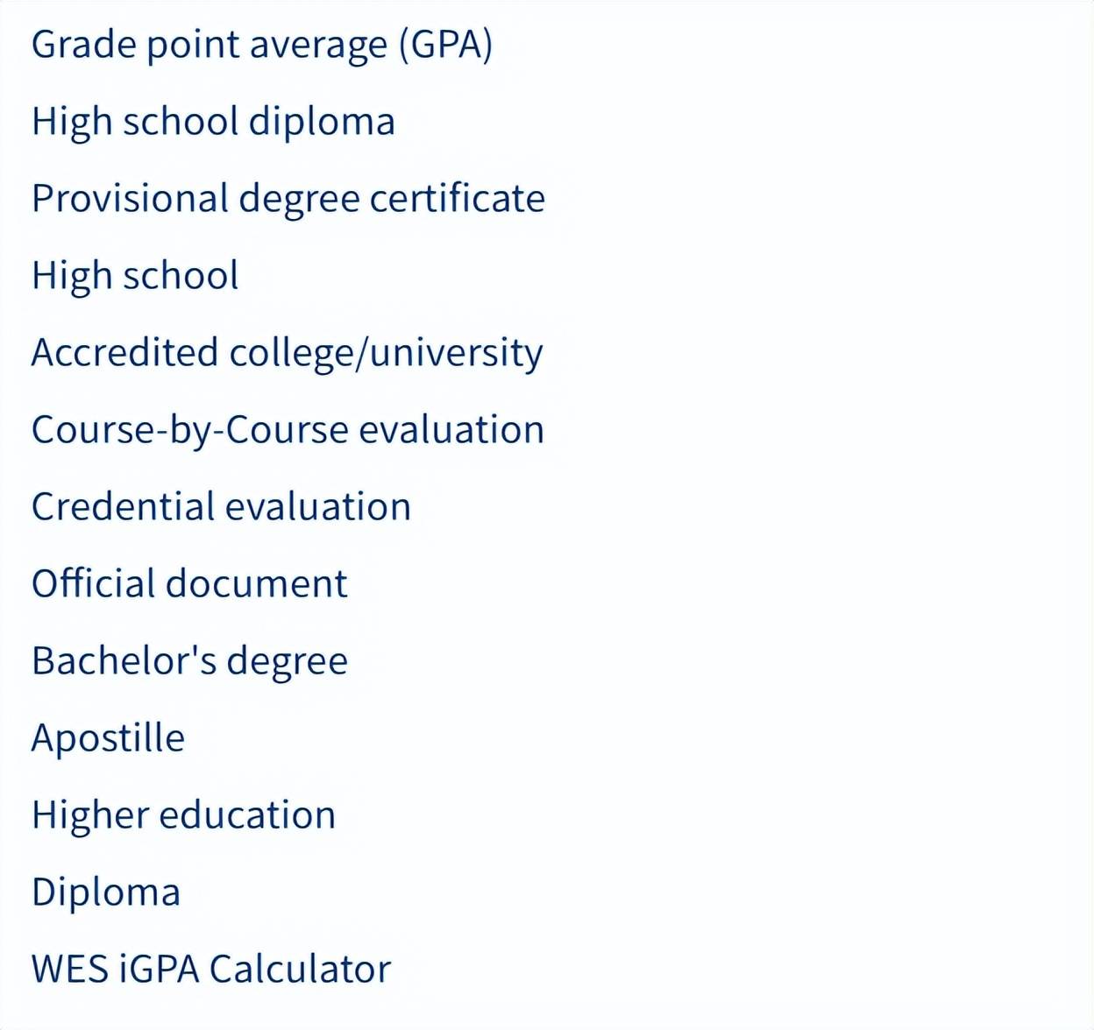Open the standalone High school link

click(x=135, y=276)
